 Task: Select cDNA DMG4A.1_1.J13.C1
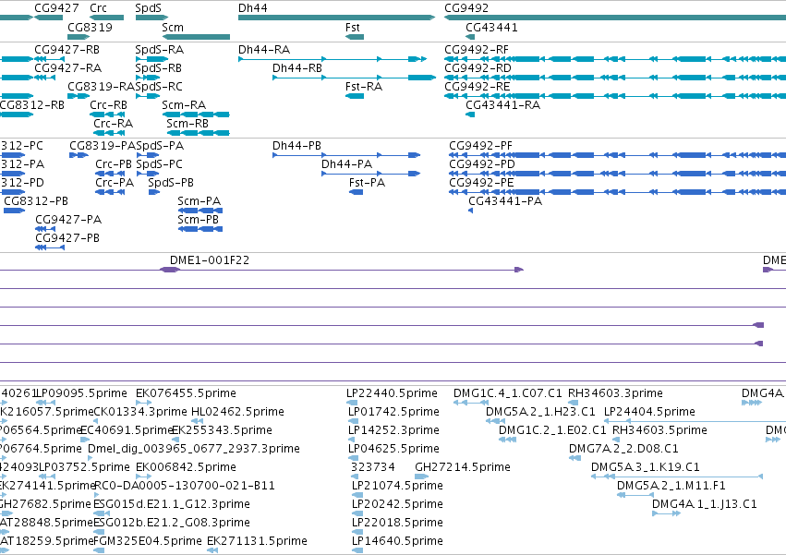point(666,513)
